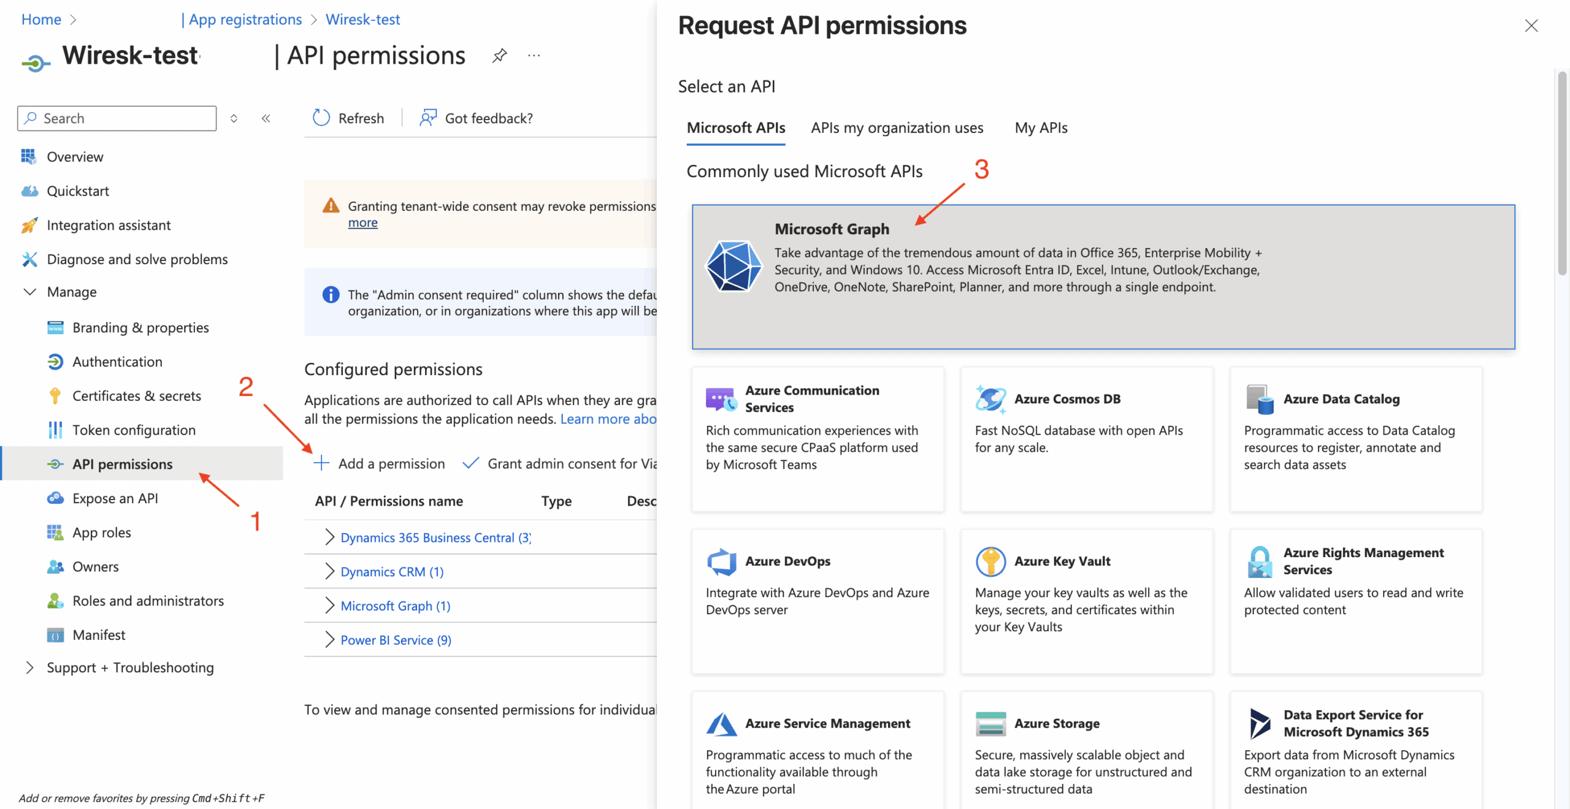Select the Azure Key Vault card title
1570x809 pixels.
coord(1062,561)
